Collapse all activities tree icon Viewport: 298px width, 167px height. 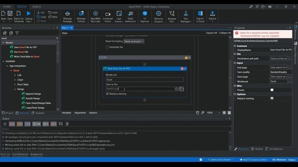[x=11, y=33]
